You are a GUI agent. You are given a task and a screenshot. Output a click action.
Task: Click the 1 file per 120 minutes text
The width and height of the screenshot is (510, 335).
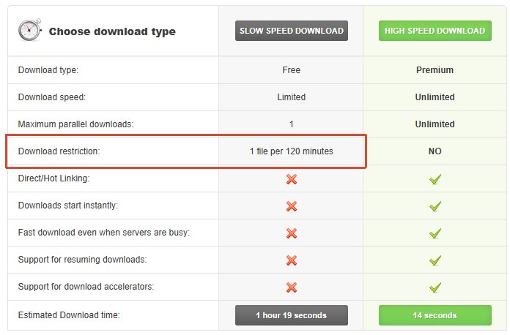[292, 151]
